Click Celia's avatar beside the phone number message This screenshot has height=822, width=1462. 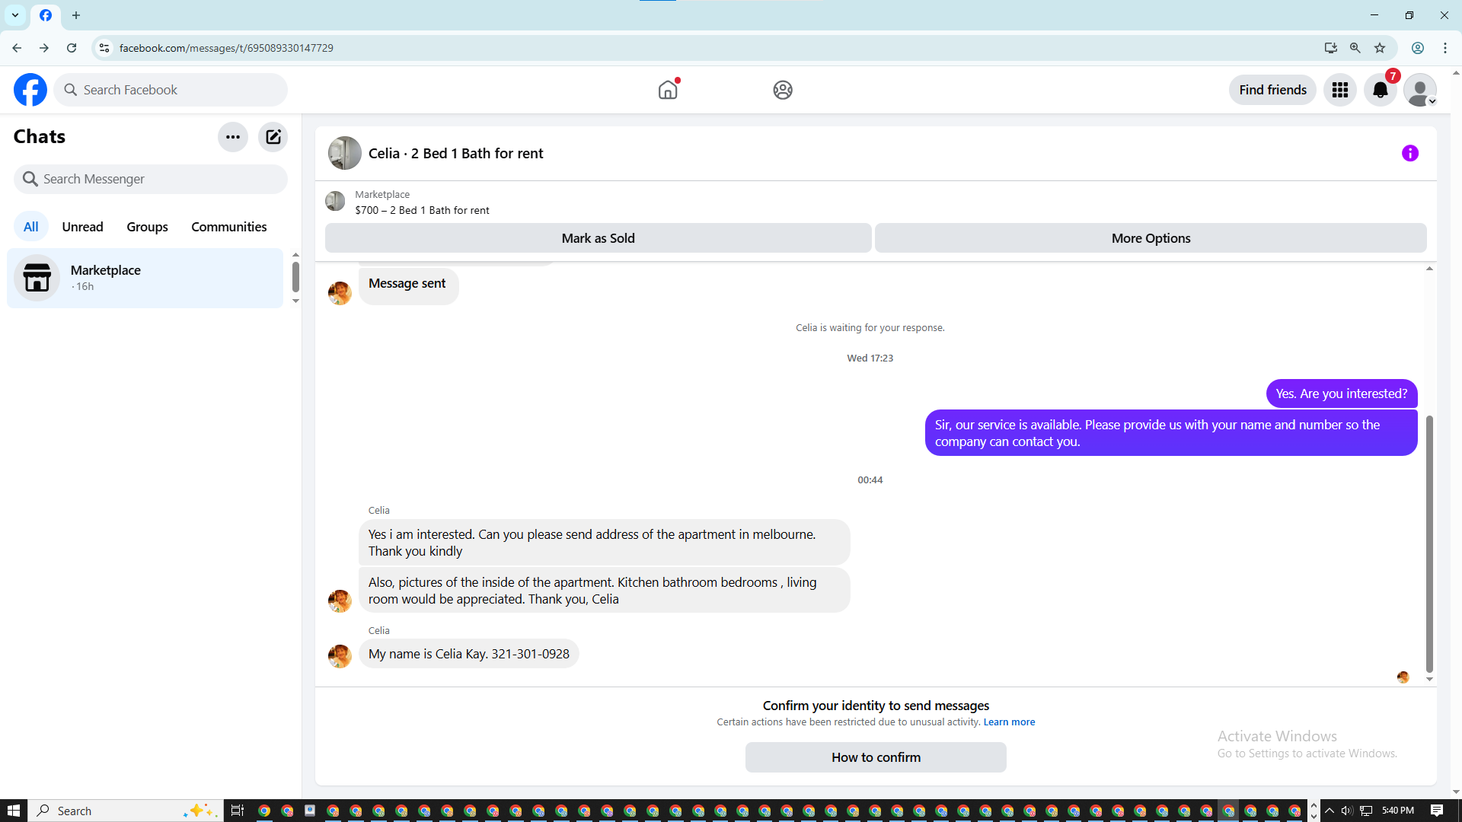[x=340, y=655]
